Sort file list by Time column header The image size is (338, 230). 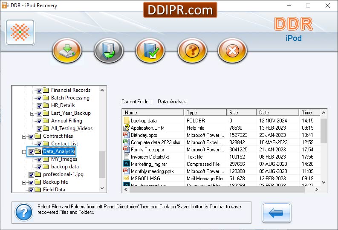(309, 113)
